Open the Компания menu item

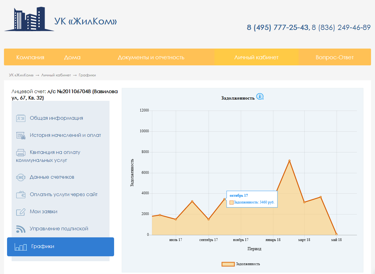point(30,57)
